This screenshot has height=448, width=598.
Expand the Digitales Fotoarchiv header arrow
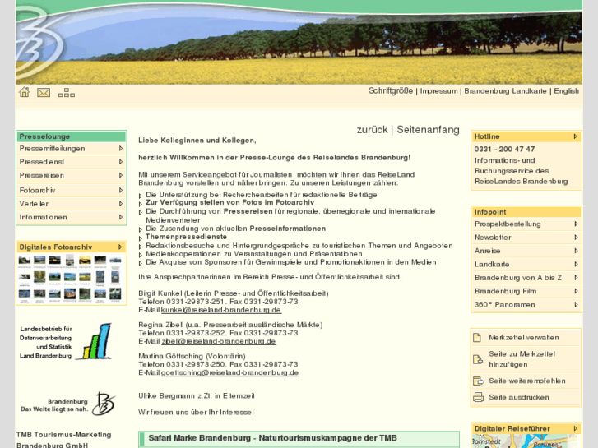coord(120,247)
